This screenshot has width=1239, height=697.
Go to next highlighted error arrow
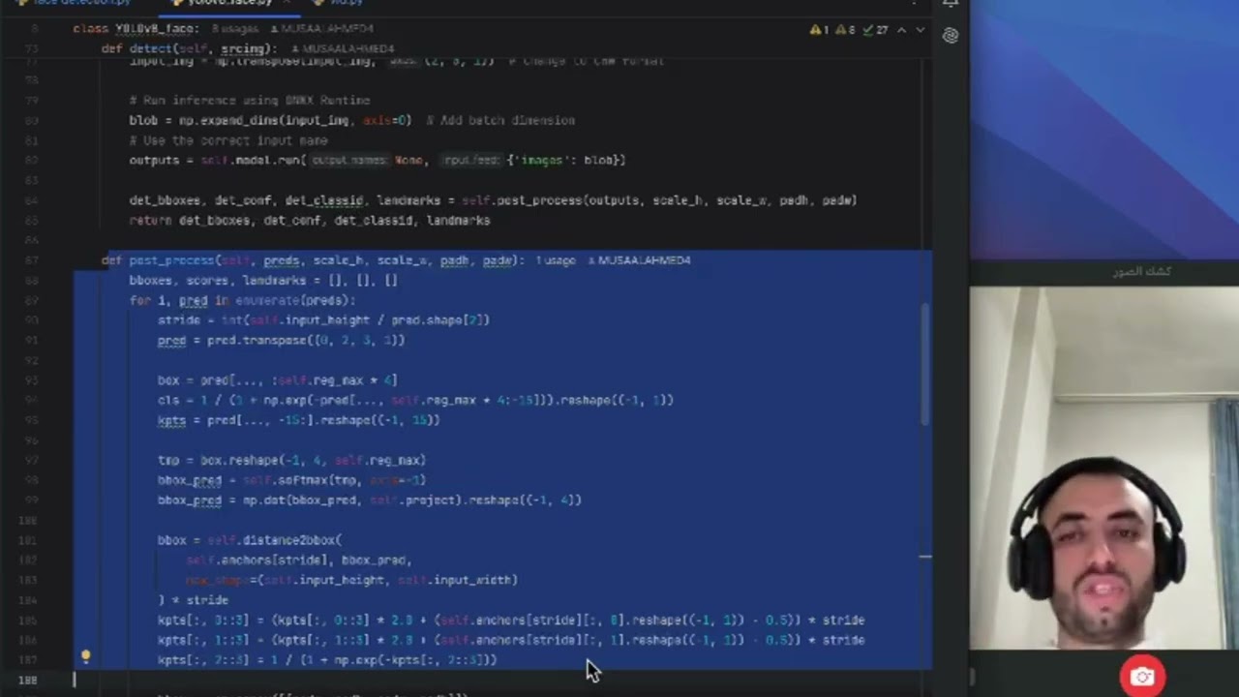click(x=920, y=30)
